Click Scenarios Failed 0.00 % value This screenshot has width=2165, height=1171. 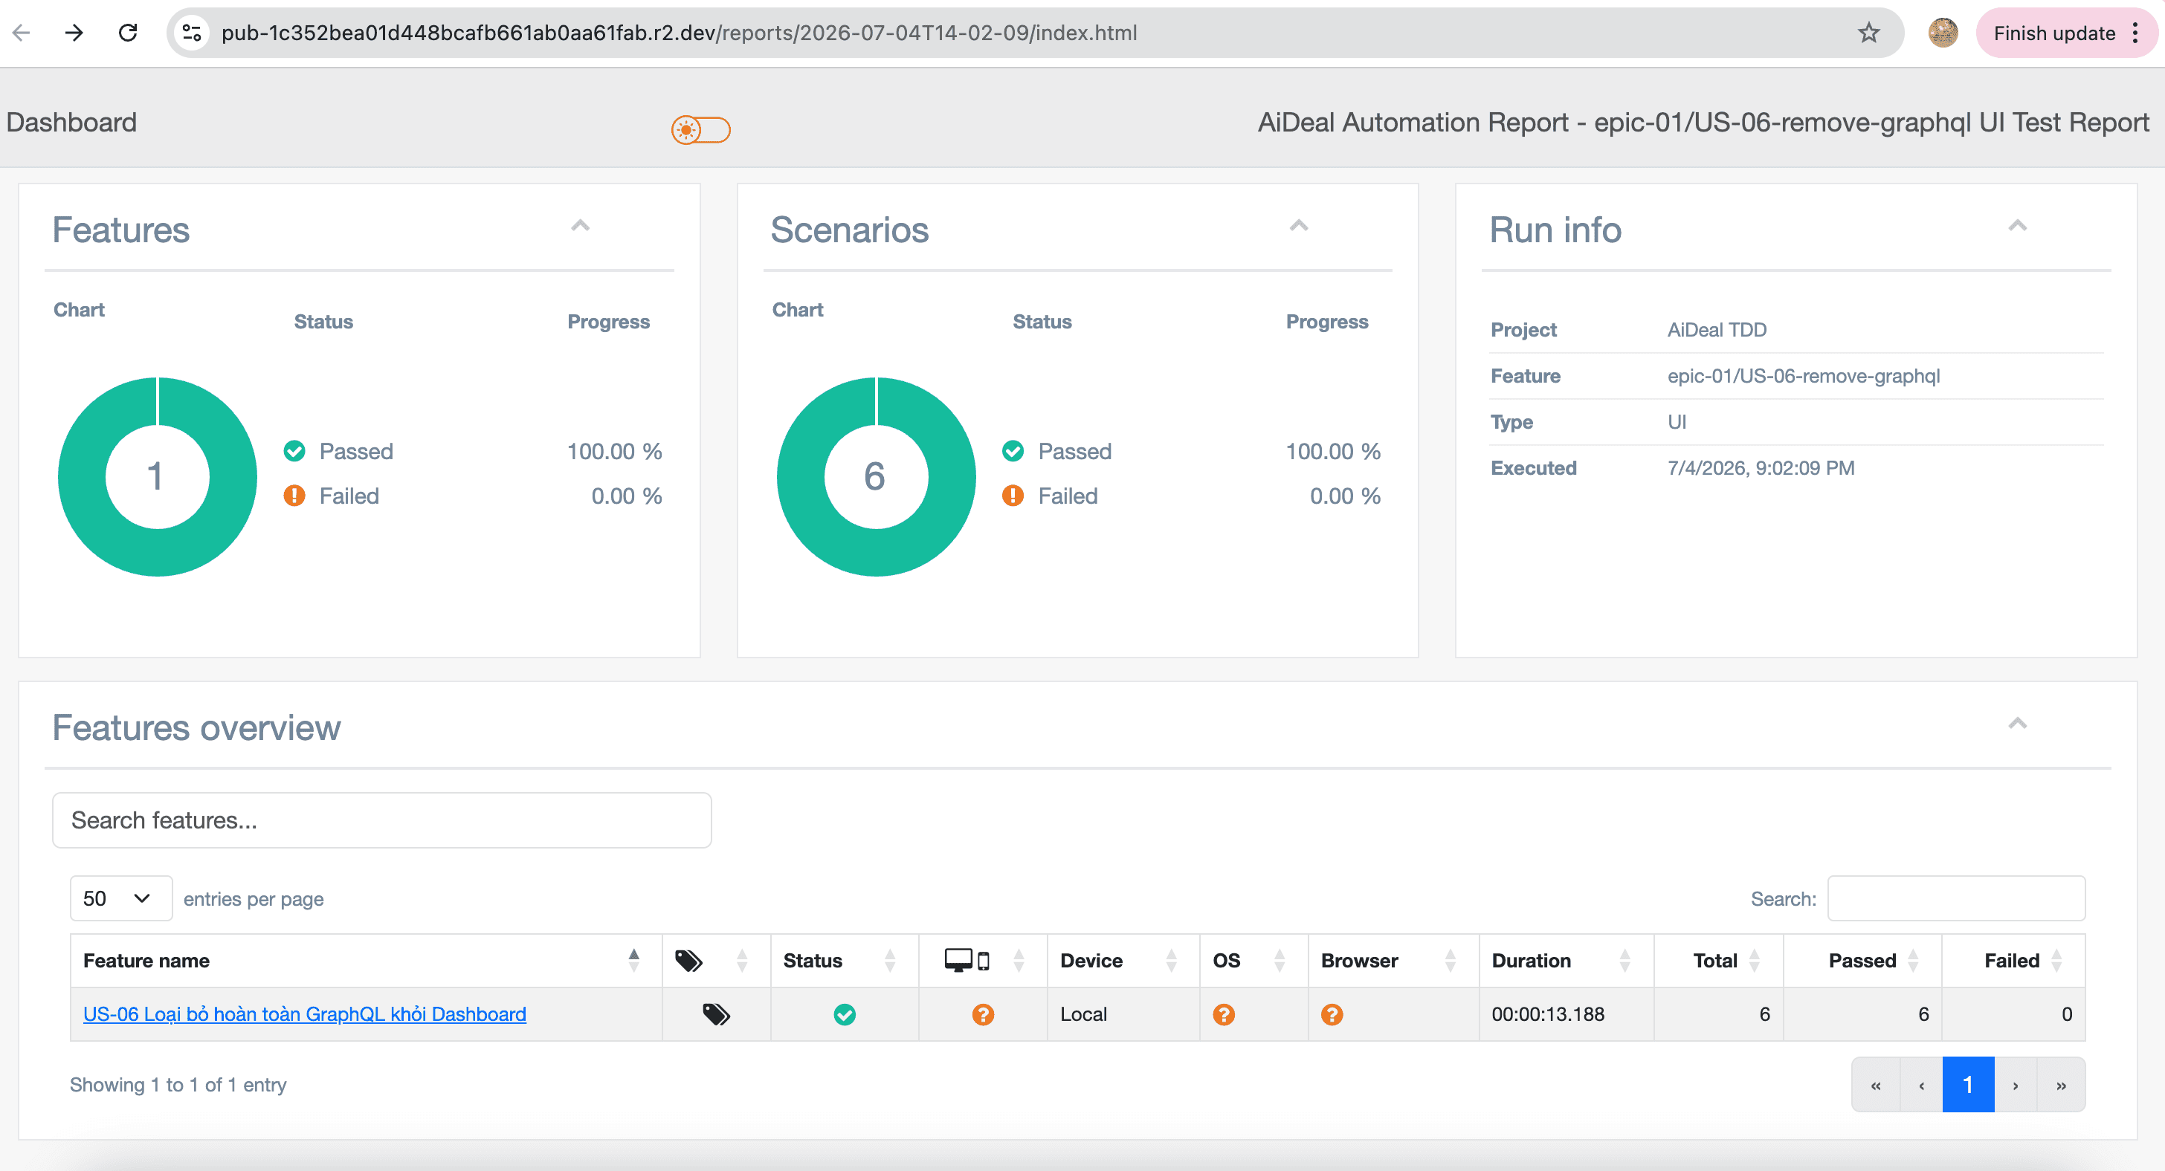pos(1345,496)
